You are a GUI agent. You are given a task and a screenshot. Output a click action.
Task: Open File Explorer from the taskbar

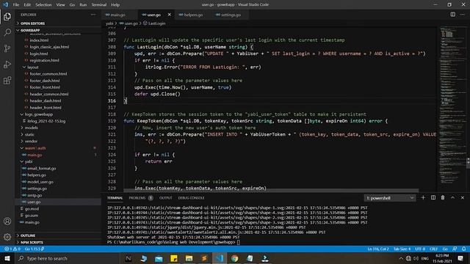189,258
